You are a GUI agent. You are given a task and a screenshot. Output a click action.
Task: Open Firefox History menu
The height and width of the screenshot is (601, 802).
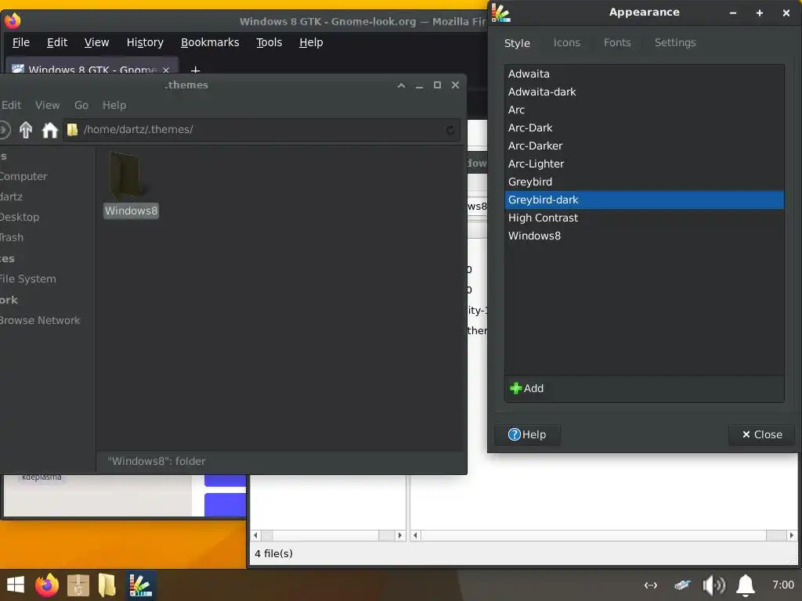[x=145, y=42]
